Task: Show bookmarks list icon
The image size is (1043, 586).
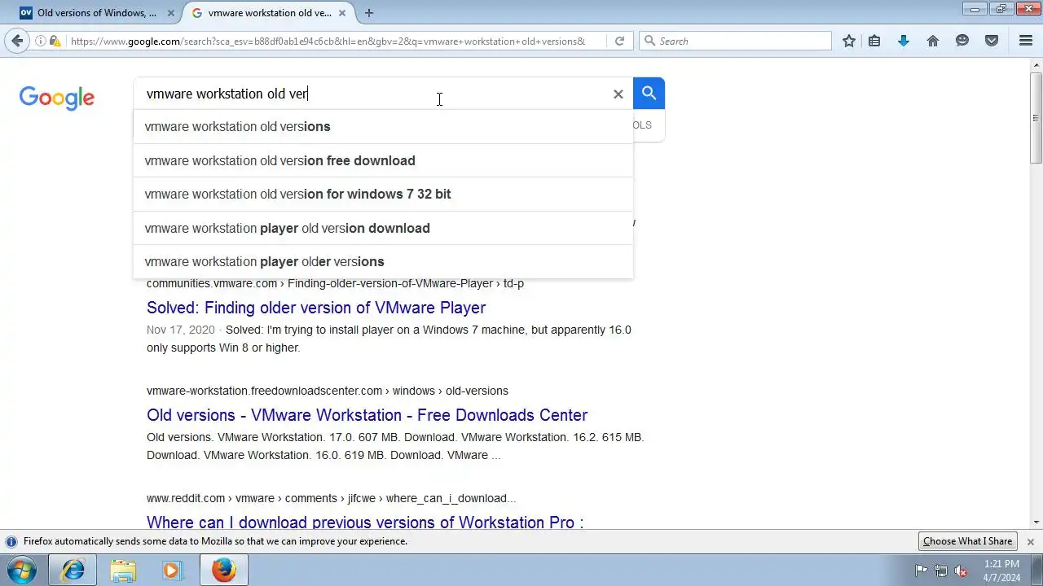Action: [874, 41]
